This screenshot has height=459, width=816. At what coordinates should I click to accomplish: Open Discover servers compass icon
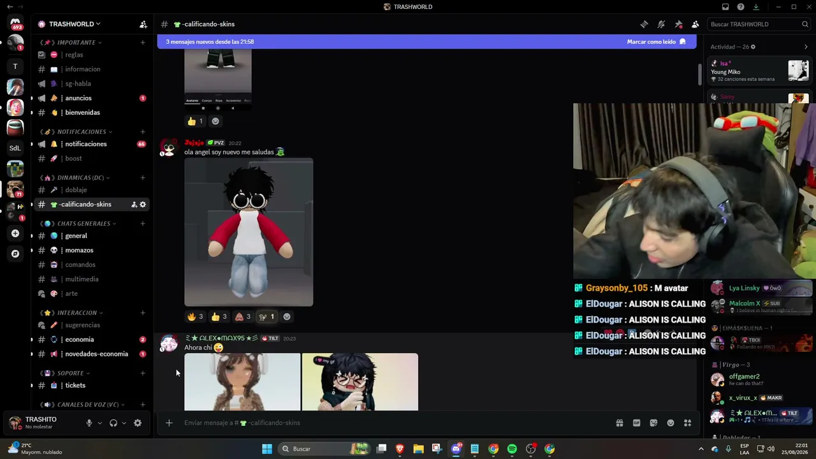pyautogui.click(x=15, y=254)
